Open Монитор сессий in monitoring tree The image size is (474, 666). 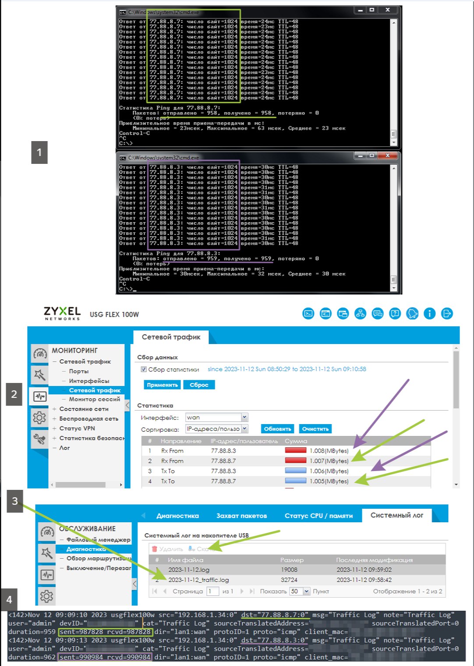coord(94,399)
